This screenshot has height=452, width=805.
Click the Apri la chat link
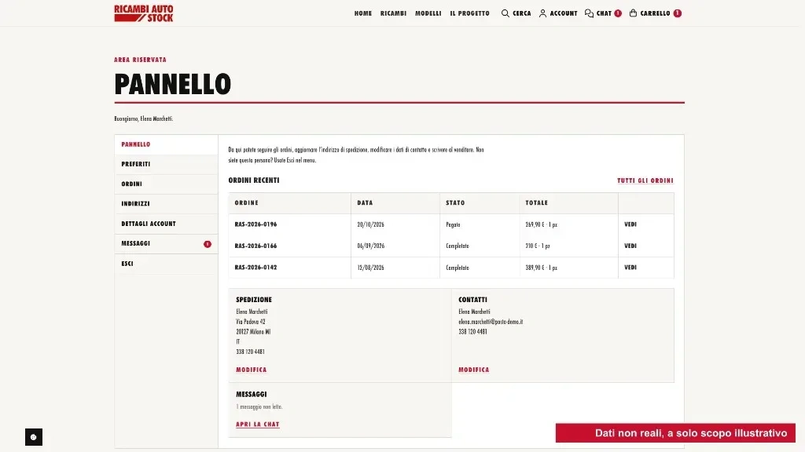258,425
